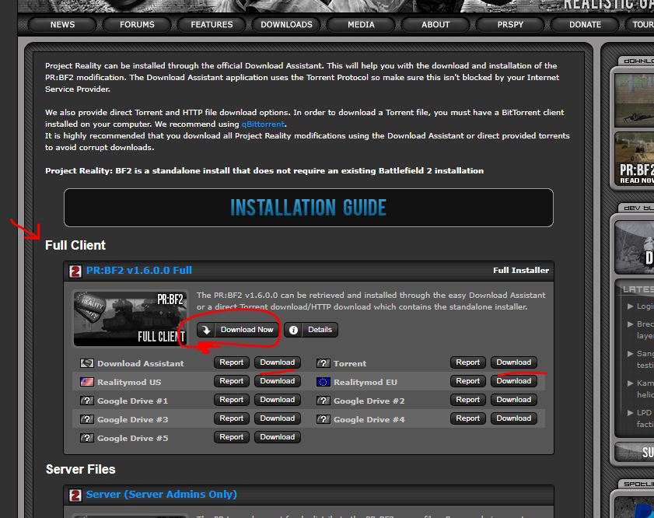
Task: Report the Google Drive #5 mirror
Action: coord(232,438)
